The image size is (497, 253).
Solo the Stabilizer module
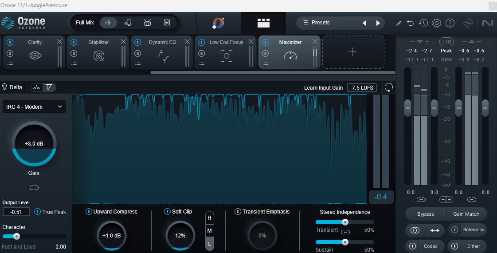pos(74,53)
